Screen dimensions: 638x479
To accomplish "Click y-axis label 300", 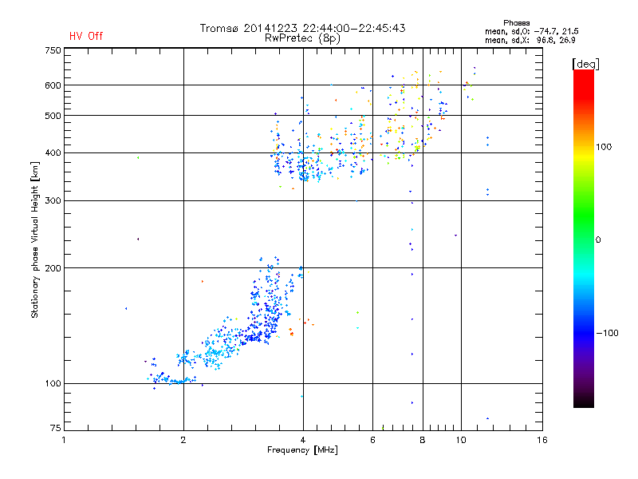I will pyautogui.click(x=53, y=201).
